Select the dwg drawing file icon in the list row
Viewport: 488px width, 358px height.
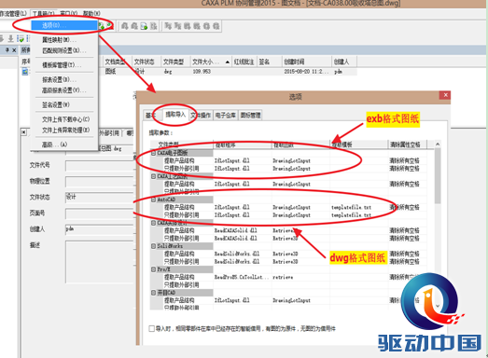click(x=25, y=72)
